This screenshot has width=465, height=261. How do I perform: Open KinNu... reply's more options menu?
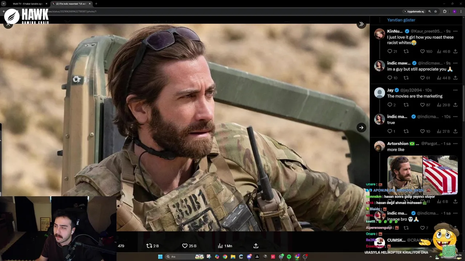(x=455, y=31)
